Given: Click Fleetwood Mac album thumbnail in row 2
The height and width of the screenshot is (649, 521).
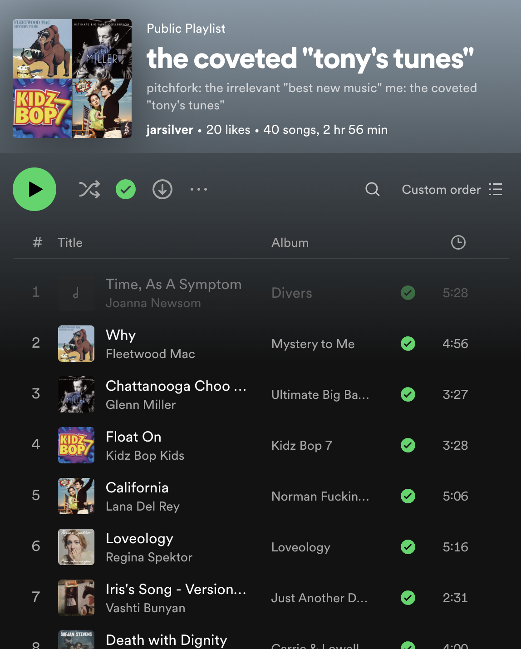Looking at the screenshot, I should pyautogui.click(x=76, y=344).
